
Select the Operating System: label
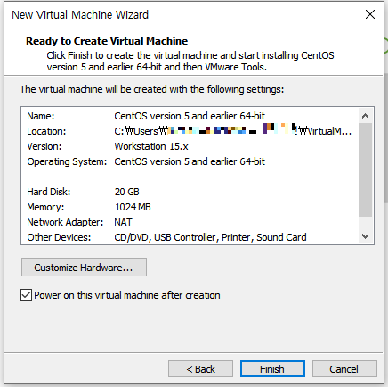pos(67,161)
